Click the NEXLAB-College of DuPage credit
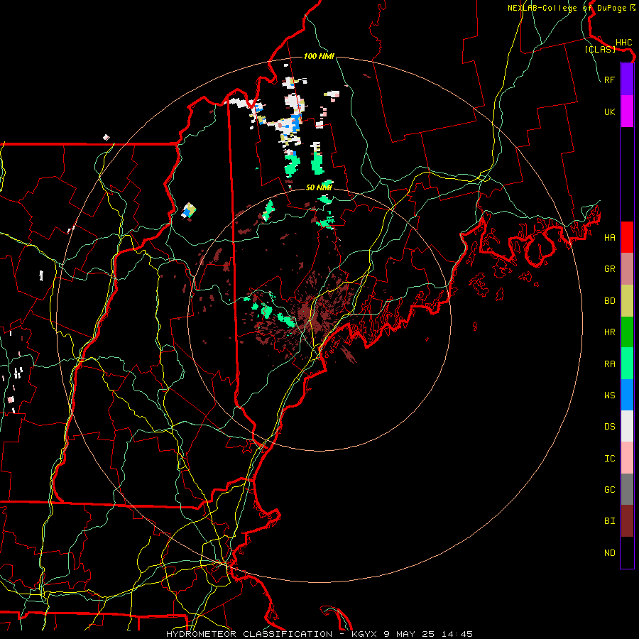 (x=567, y=8)
